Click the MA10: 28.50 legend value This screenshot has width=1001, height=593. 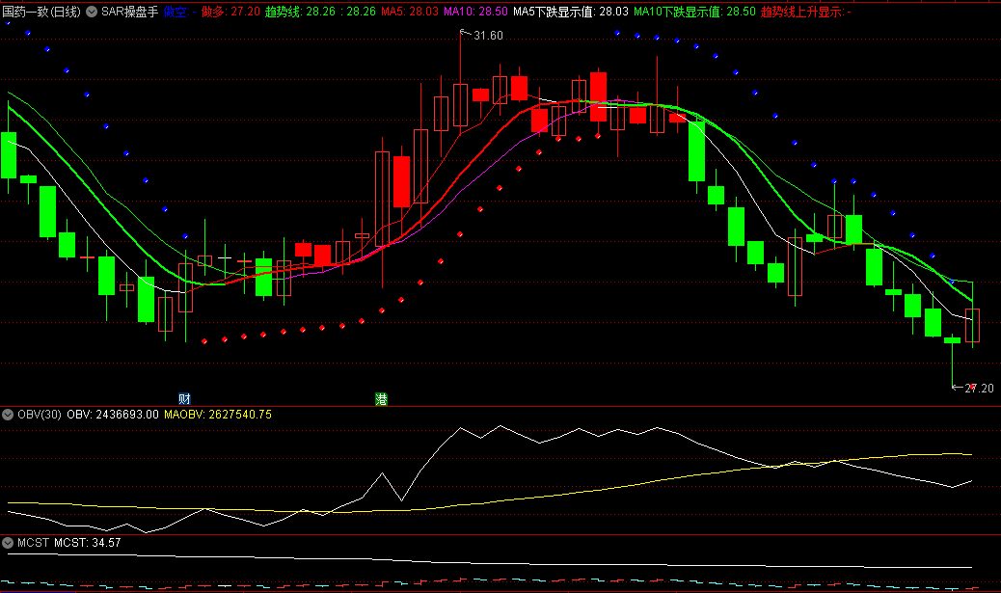[x=475, y=12]
